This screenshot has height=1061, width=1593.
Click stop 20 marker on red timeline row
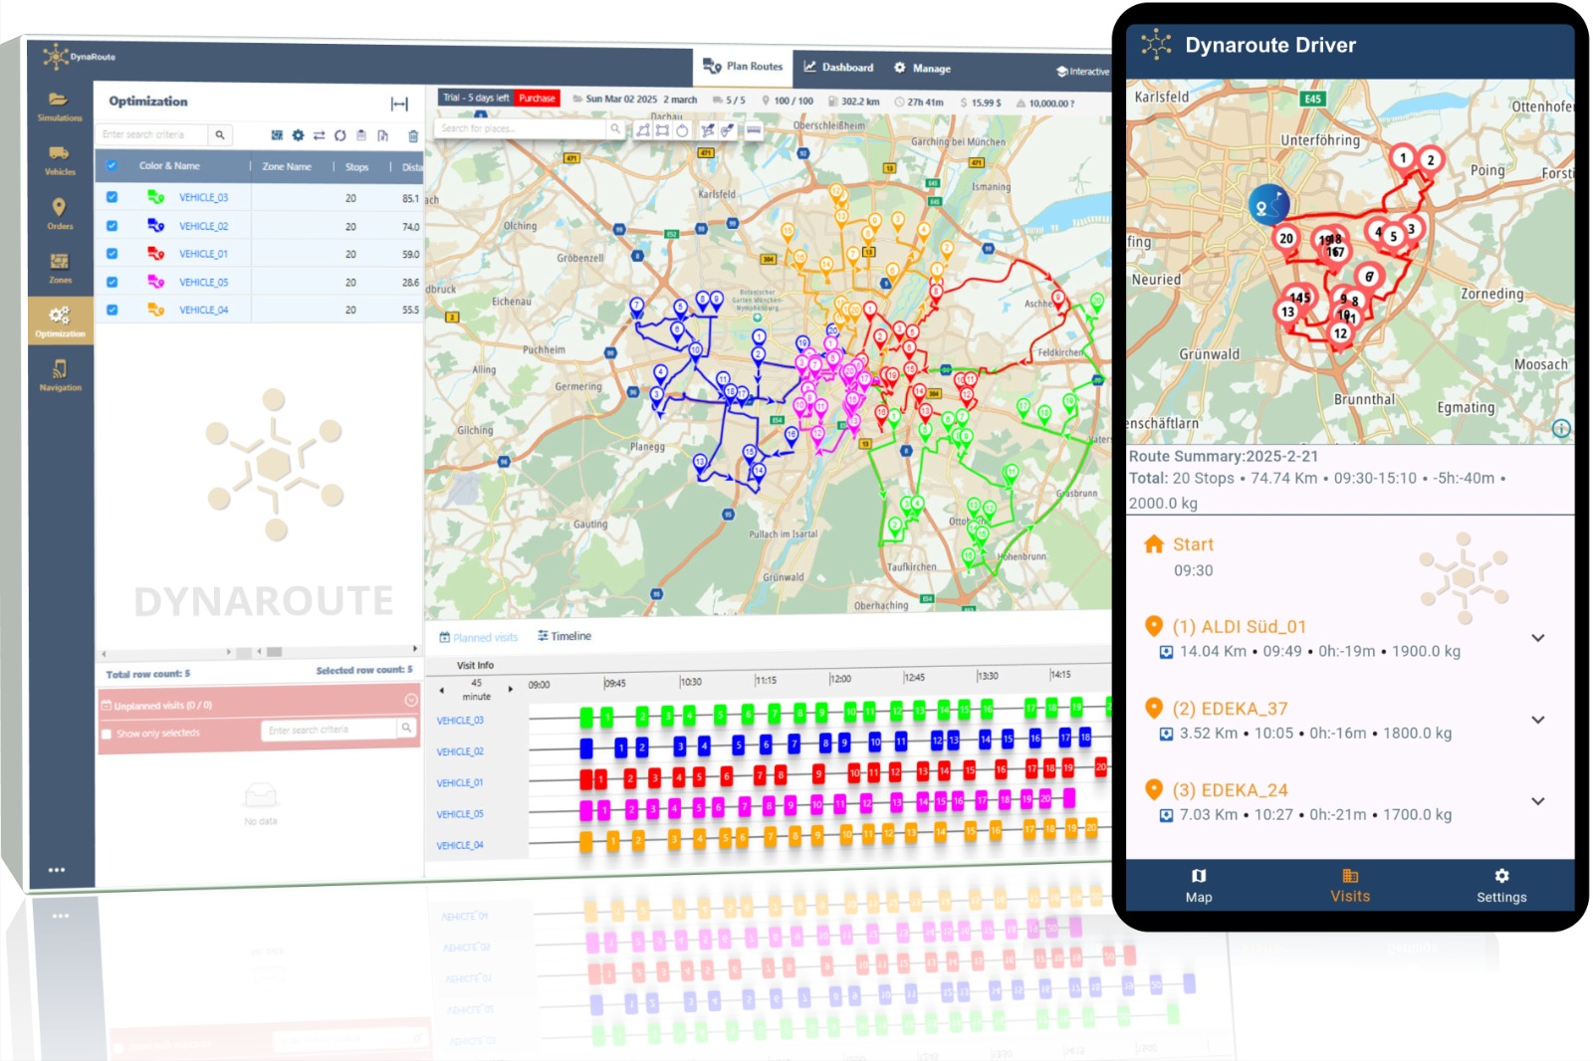coord(1100,766)
